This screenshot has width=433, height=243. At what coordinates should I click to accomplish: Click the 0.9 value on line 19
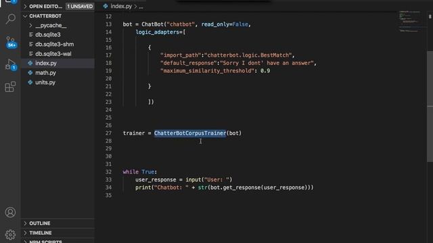point(265,71)
